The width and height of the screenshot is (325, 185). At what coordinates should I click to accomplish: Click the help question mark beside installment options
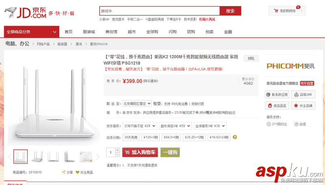(235, 137)
